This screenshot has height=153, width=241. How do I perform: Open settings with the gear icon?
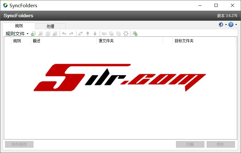pyautogui.click(x=221, y=24)
